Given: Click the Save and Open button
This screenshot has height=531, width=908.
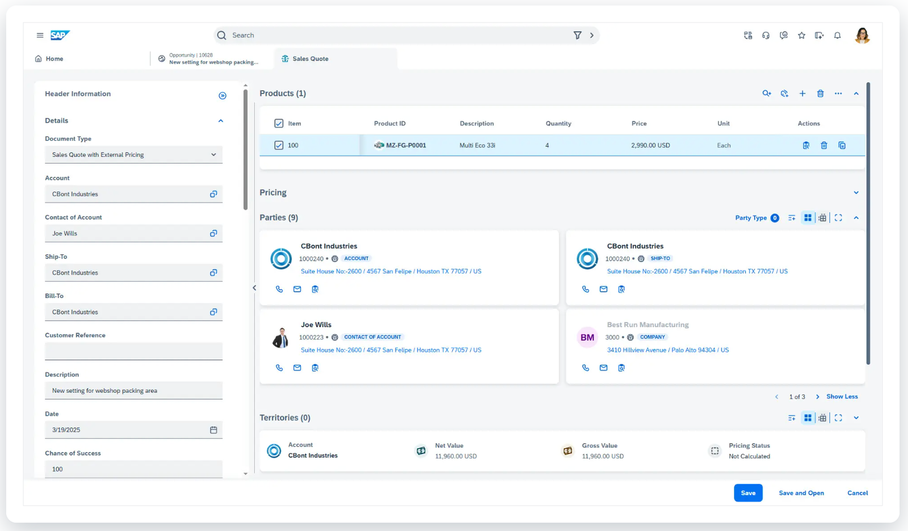Looking at the screenshot, I should point(801,493).
